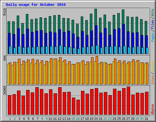Click day 18 on the x-axis
Viewport: 156px width, 122px height.
[87, 119]
